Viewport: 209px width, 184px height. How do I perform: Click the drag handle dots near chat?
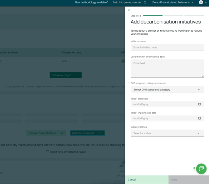pyautogui.click(x=194, y=169)
